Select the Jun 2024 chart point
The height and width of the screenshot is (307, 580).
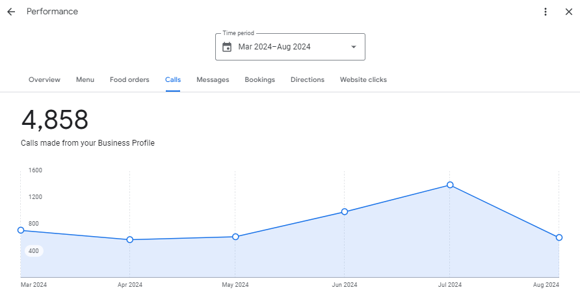345,211
